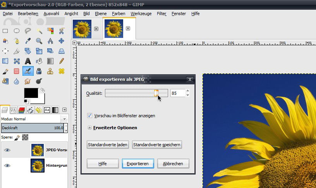The image size is (316, 188).
Task: Select the Pencil tool
Action: point(62,61)
